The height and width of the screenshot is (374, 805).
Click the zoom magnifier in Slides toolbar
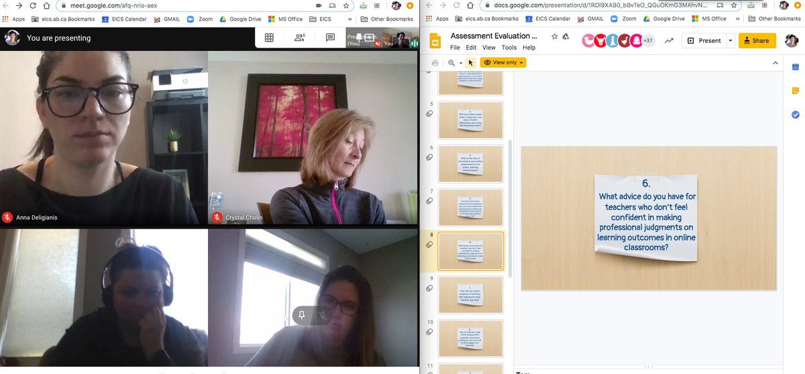(451, 62)
